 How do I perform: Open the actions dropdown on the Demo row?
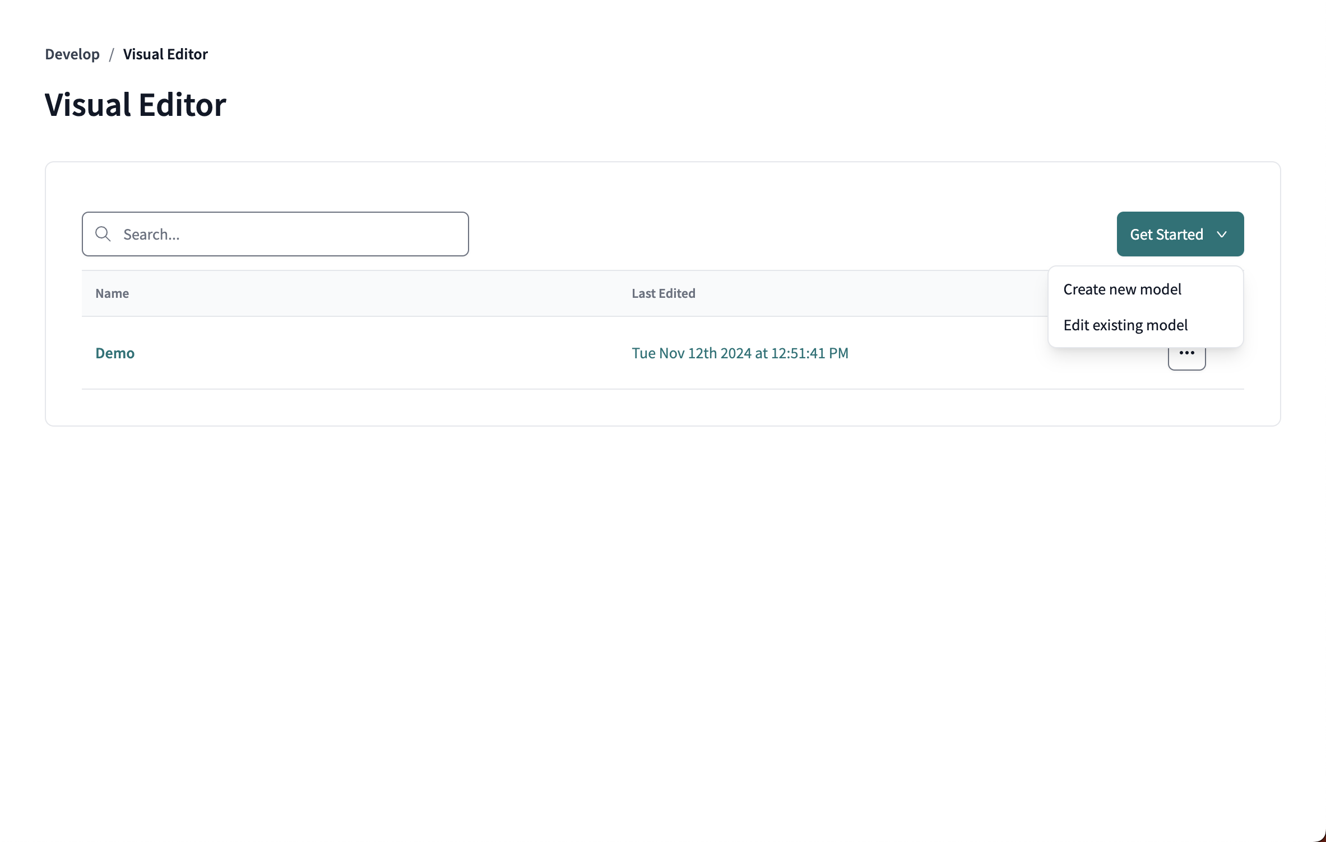(x=1186, y=353)
